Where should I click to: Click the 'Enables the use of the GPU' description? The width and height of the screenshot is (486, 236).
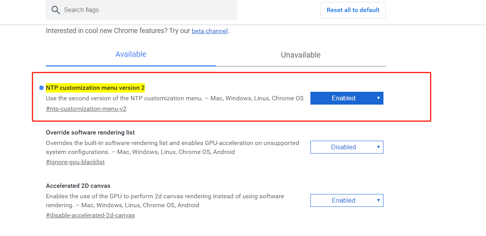coord(165,201)
